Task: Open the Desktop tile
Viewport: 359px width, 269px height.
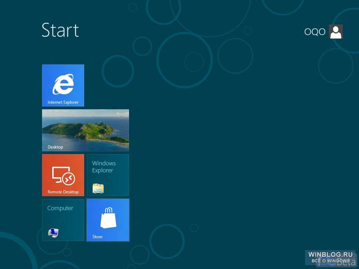Action: pos(86,130)
